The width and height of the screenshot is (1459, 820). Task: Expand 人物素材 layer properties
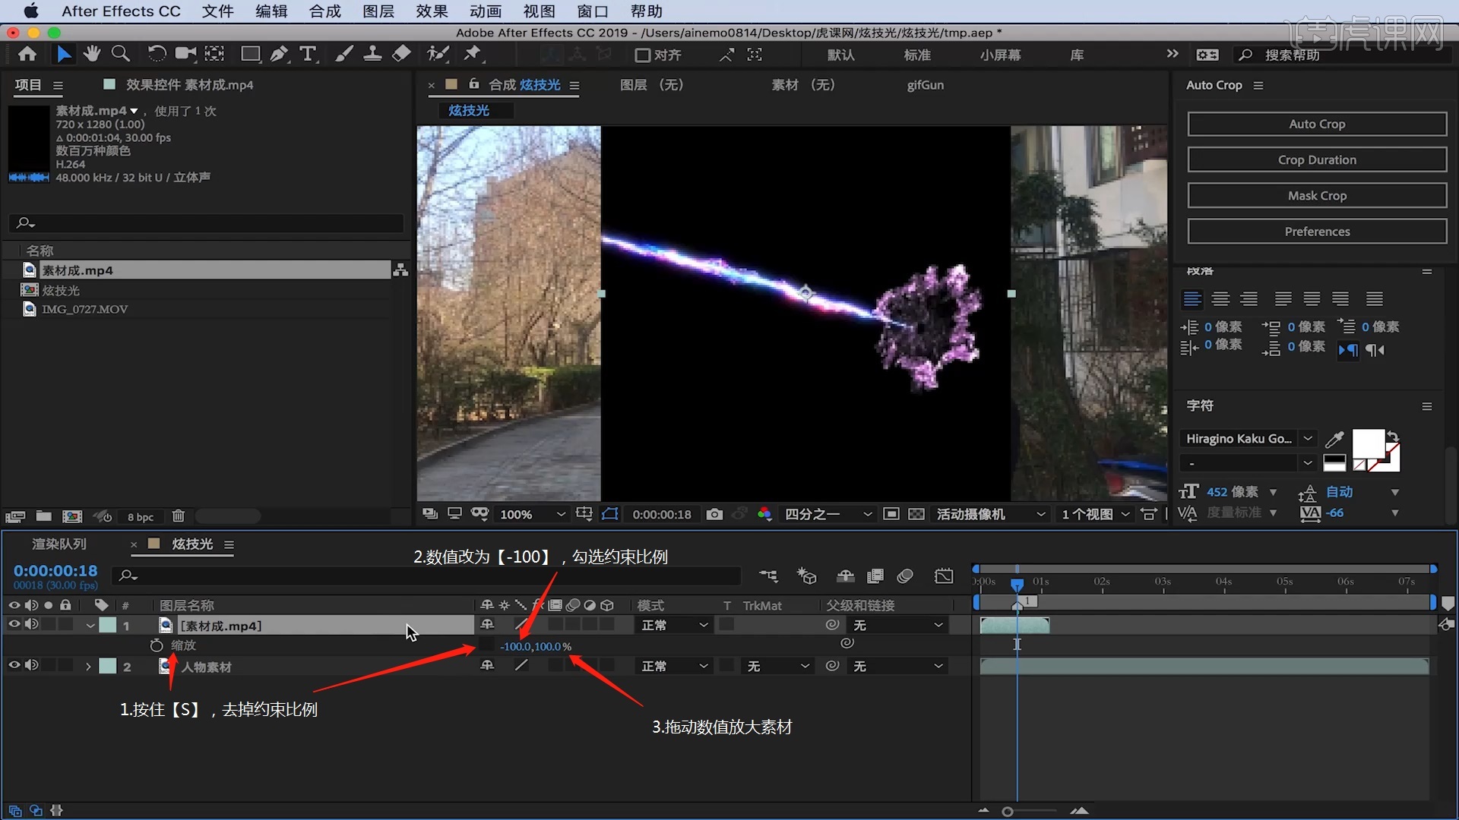click(x=88, y=666)
